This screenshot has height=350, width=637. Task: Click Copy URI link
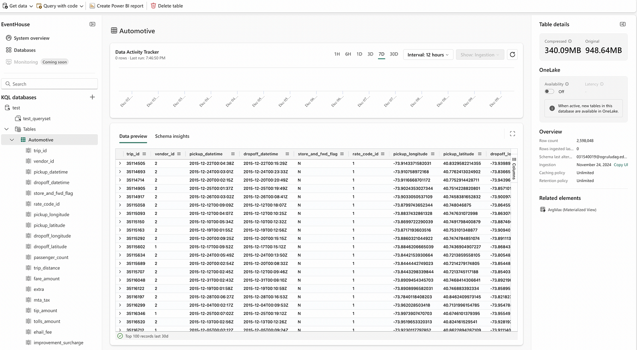click(621, 165)
